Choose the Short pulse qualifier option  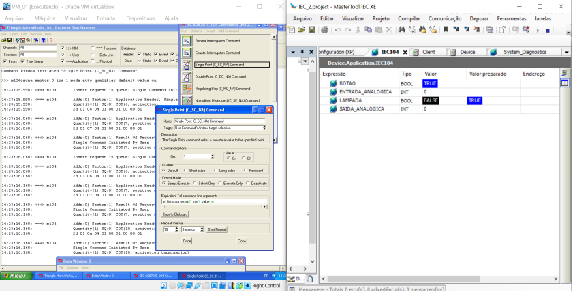[x=186, y=171]
